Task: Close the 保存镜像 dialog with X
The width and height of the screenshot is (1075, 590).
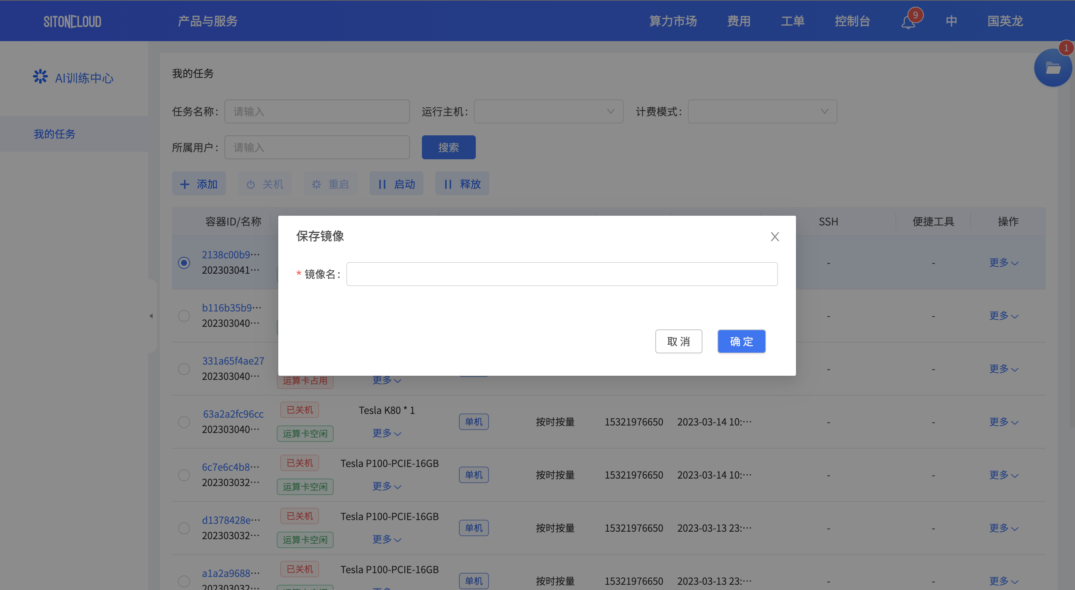Action: tap(775, 237)
